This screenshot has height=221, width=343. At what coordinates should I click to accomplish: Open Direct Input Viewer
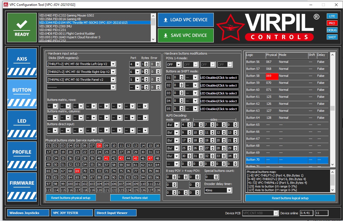(x=116, y=213)
